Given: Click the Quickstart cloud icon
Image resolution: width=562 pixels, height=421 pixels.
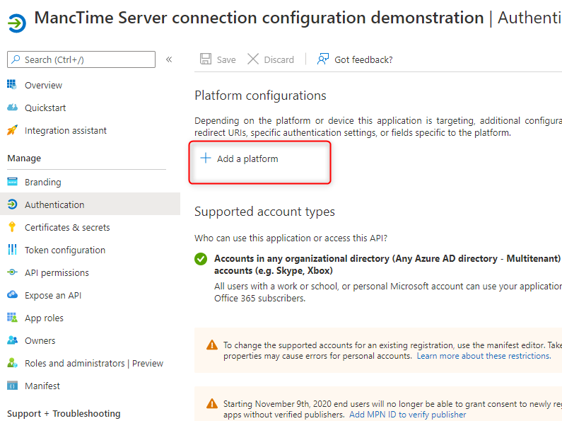Looking at the screenshot, I should point(12,108).
